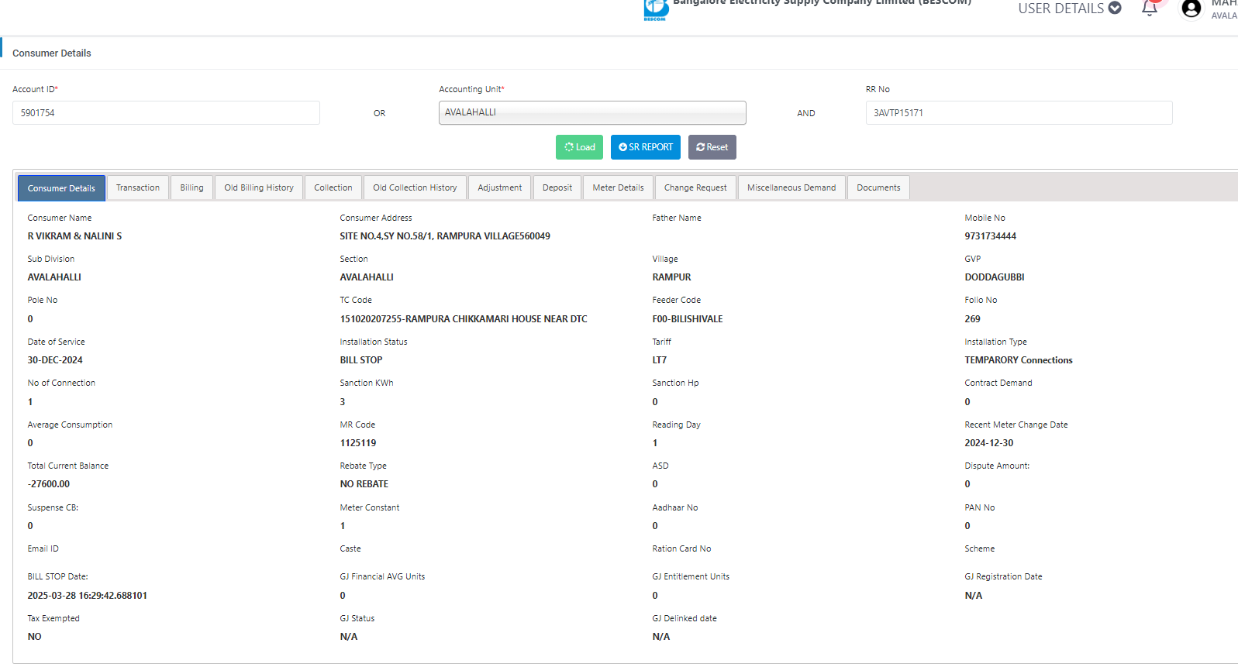This screenshot has height=667, width=1238.
Task: Go to the Change Request tab
Action: coord(695,187)
